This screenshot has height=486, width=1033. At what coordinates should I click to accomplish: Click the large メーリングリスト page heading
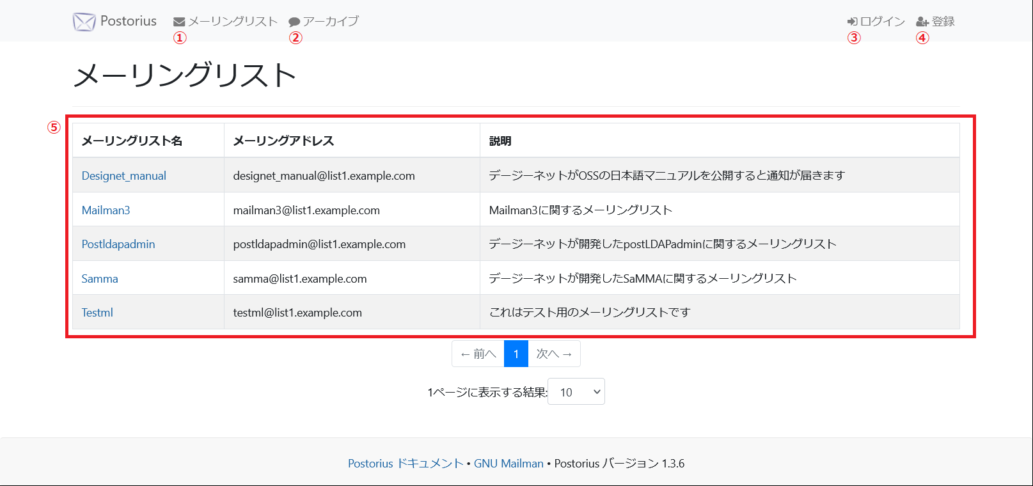tap(185, 75)
